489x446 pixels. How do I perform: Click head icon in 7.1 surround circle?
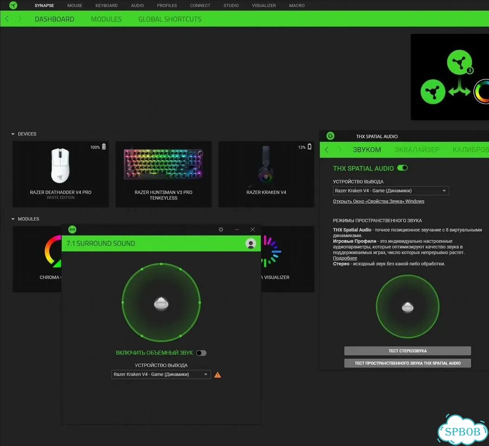click(161, 303)
